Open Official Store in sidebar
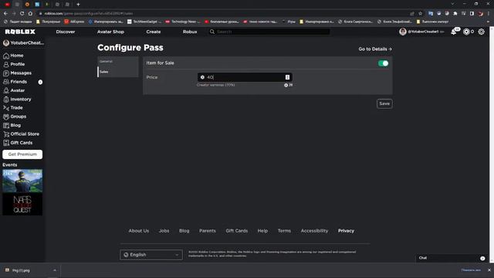The width and height of the screenshot is (494, 278). (21, 134)
